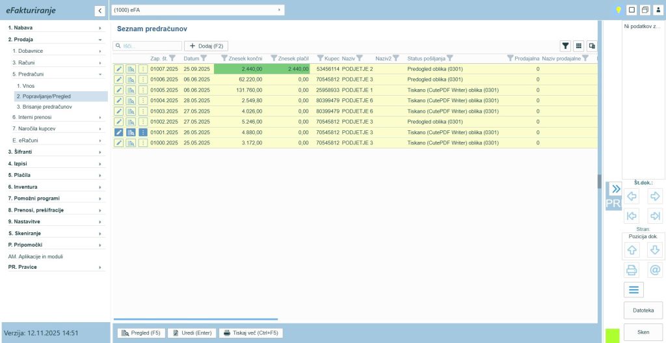Click the edit pencil icon for 01007.2025

point(119,69)
